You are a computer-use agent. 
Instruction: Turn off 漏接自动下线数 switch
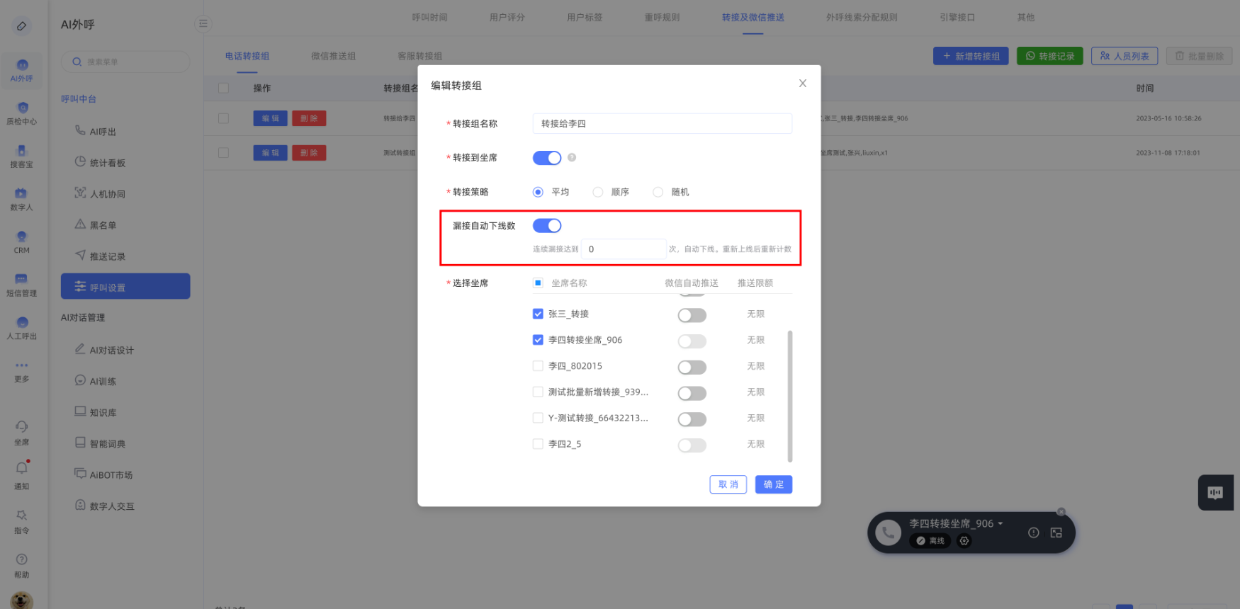[546, 226]
